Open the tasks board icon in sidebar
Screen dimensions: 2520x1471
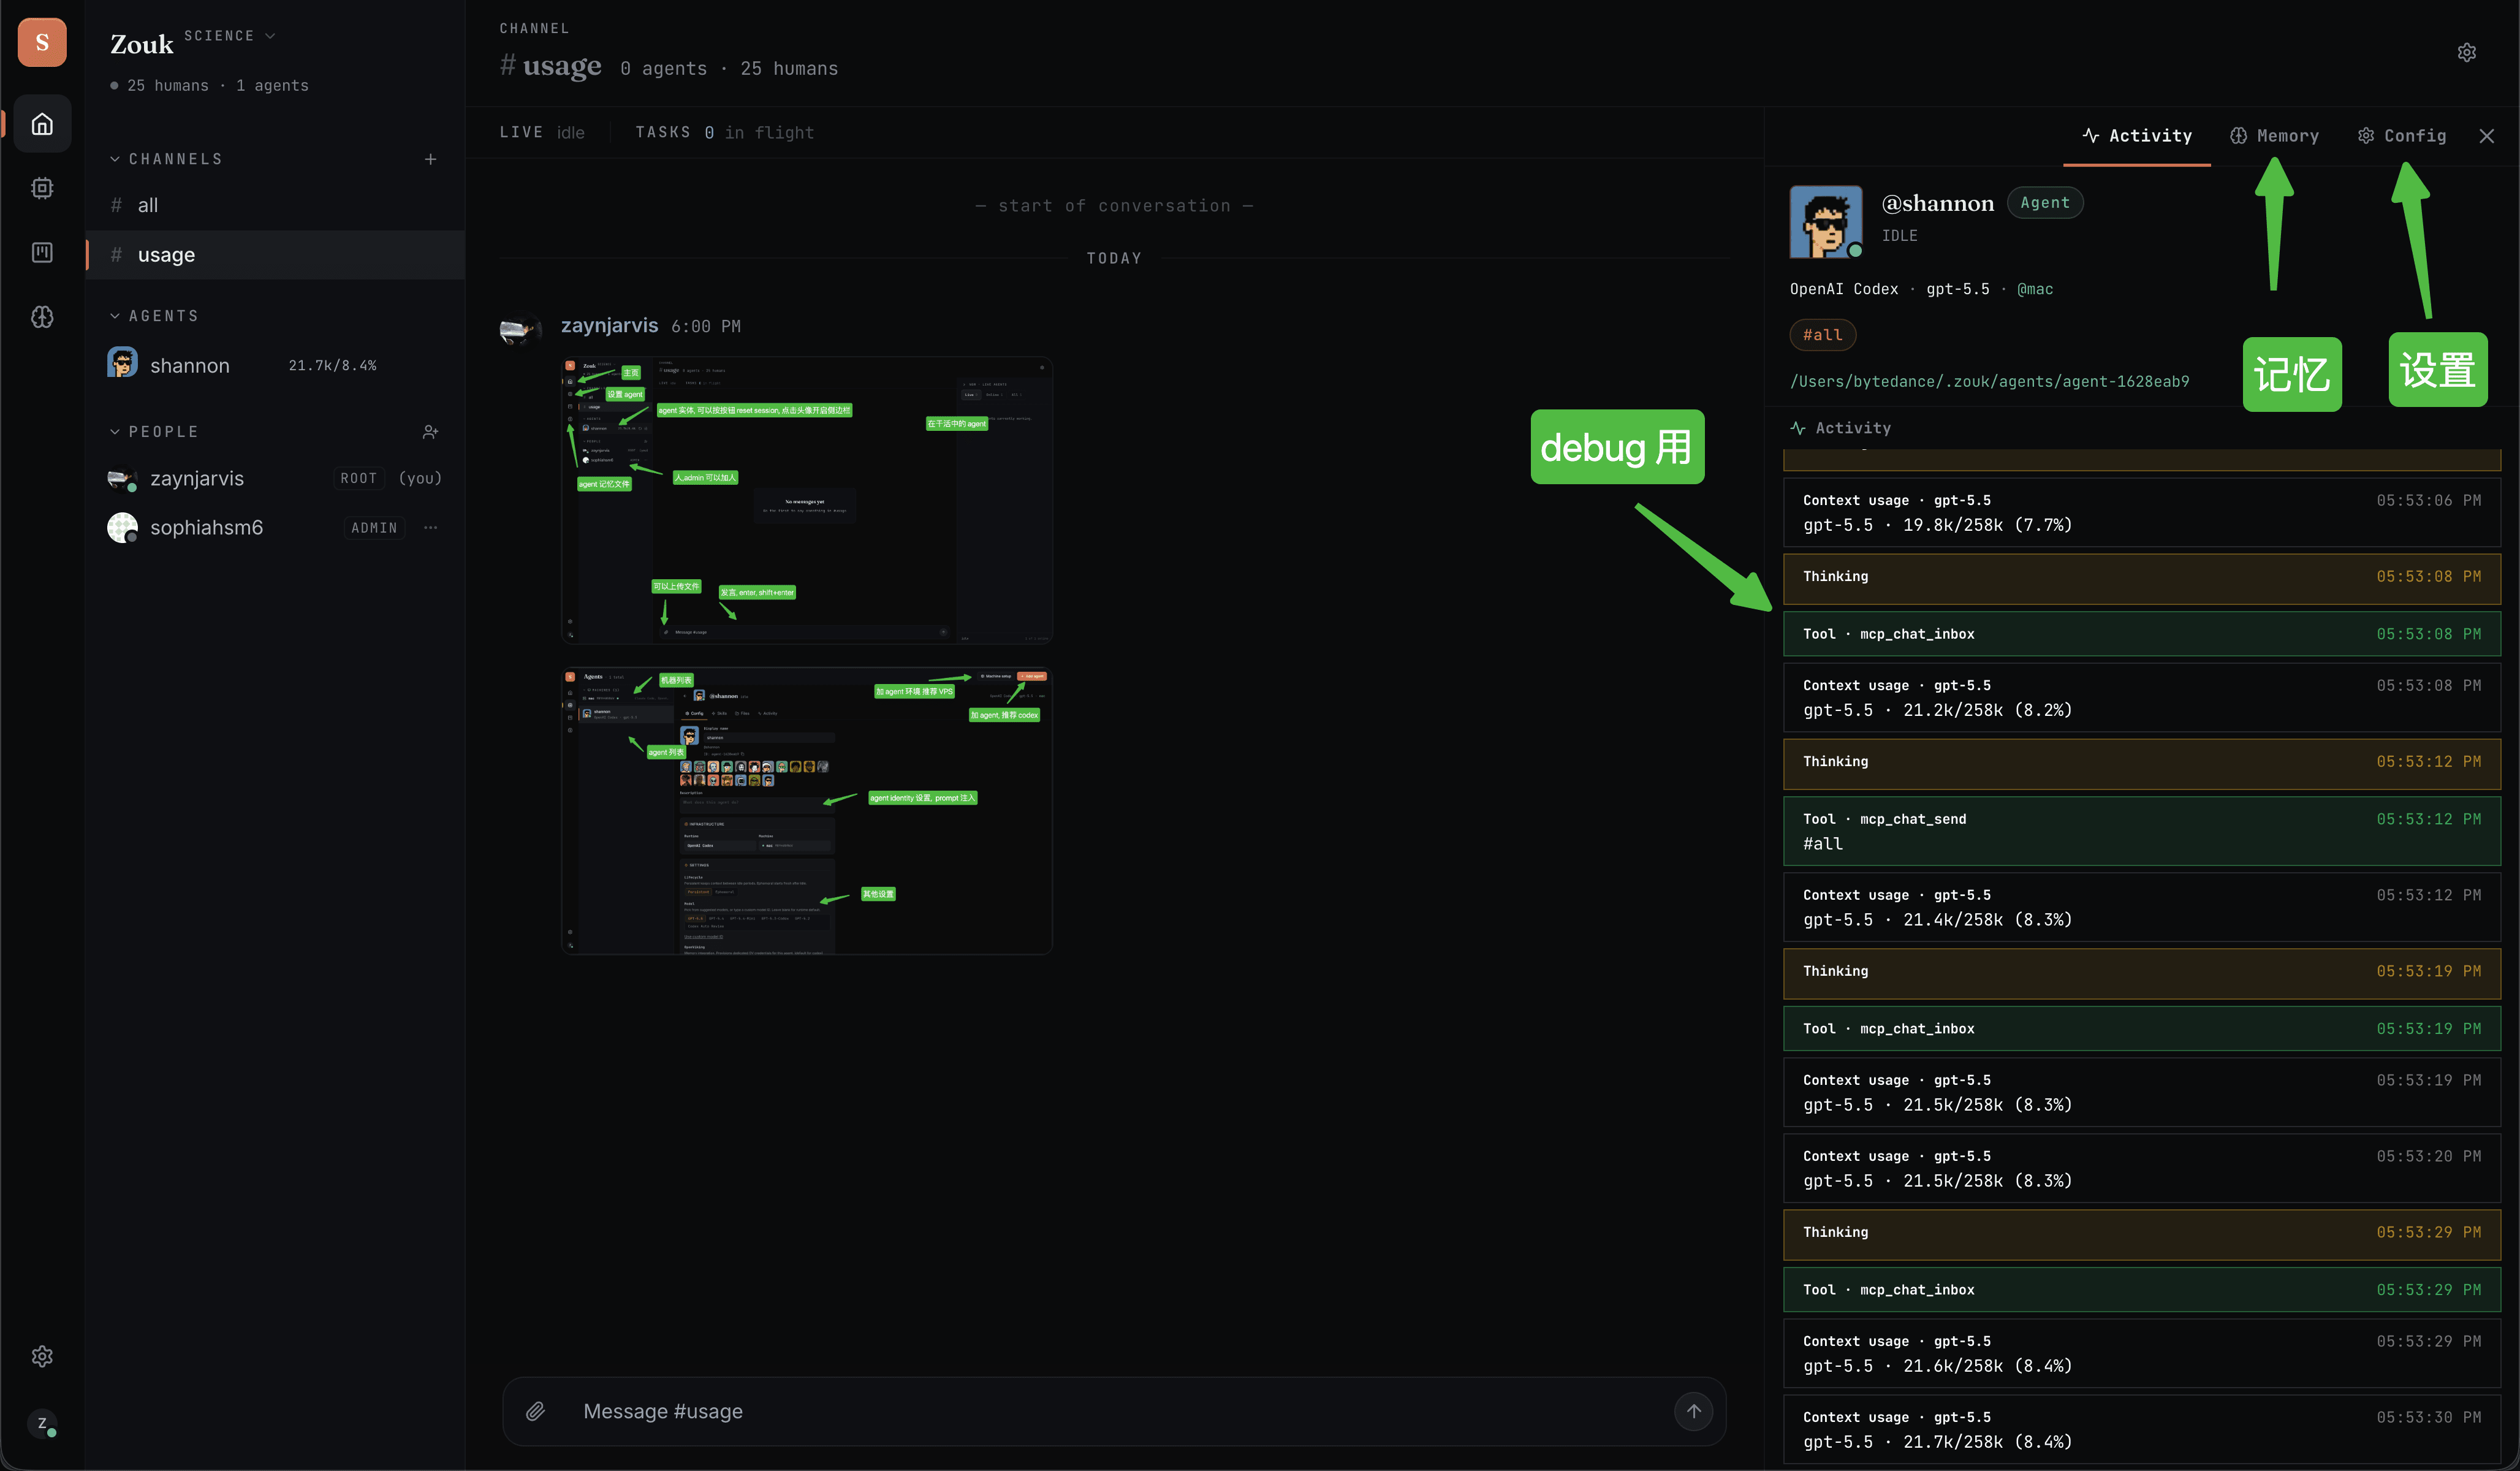point(42,252)
